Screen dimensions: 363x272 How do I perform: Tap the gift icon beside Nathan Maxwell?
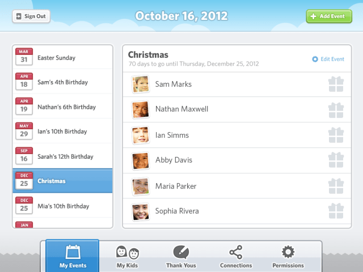pos(336,110)
